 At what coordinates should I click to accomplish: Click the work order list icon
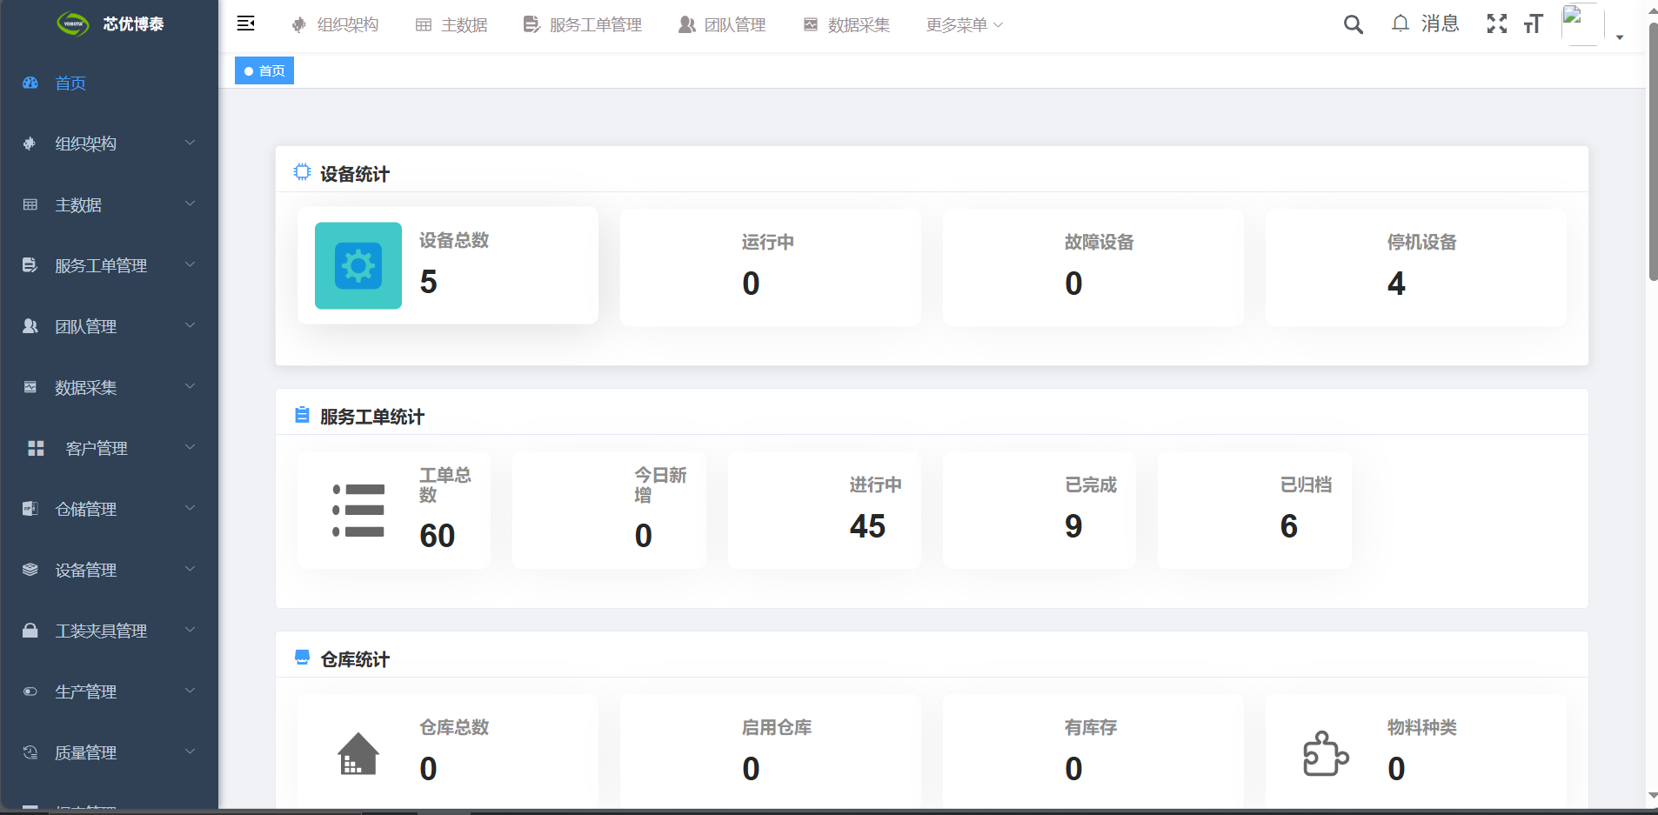tap(358, 511)
